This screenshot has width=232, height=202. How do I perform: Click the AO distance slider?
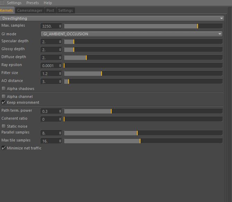(x=143, y=82)
